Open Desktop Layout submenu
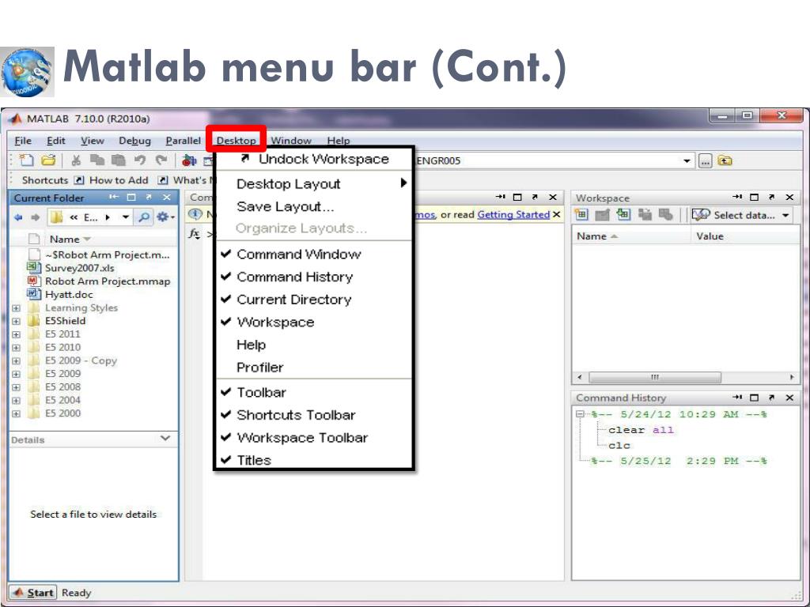 coord(313,183)
